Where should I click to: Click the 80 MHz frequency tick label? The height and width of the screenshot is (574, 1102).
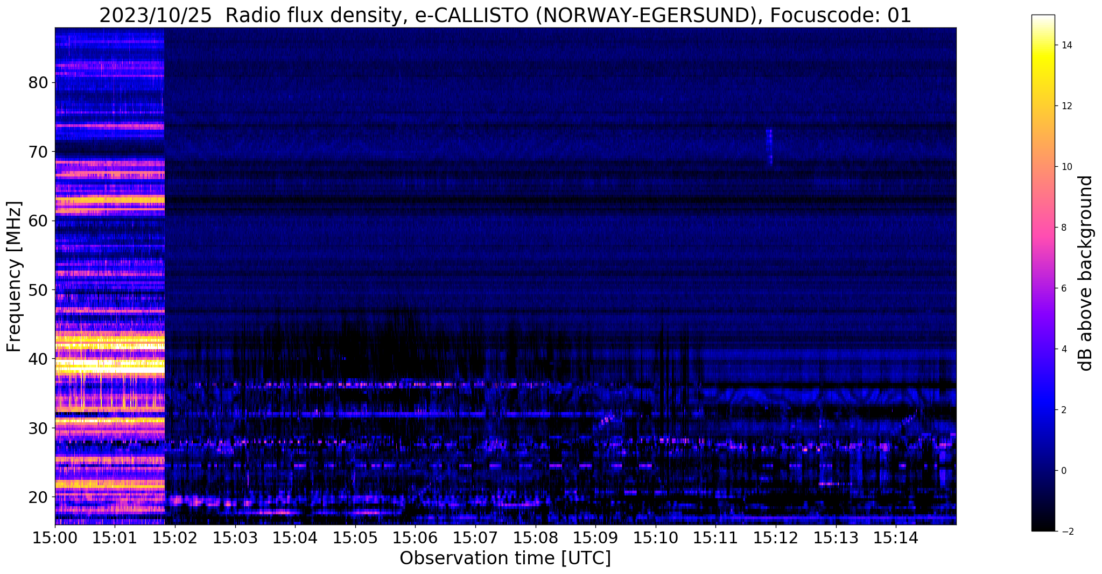click(x=38, y=83)
